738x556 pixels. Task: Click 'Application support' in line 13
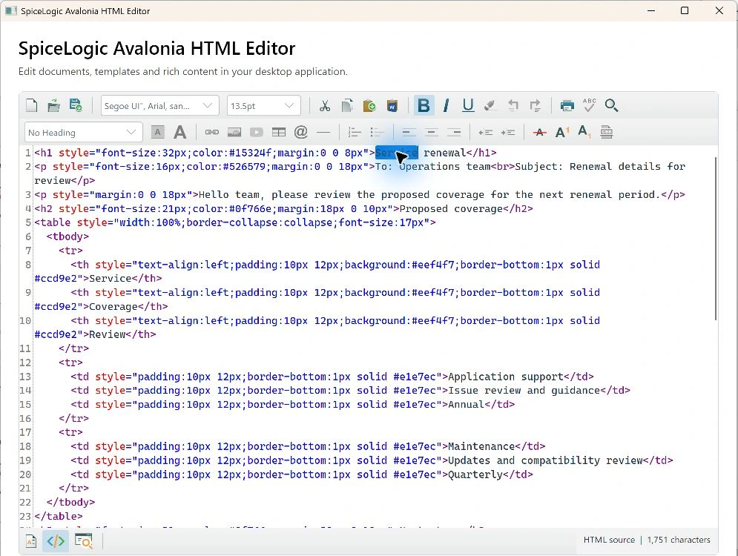click(506, 377)
